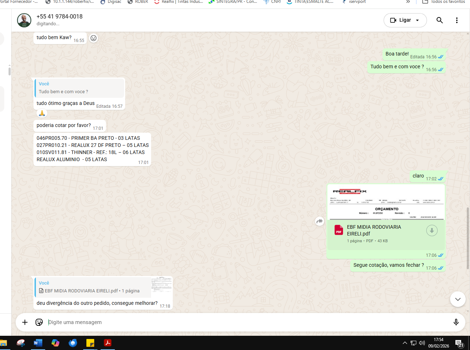Download the EBF MIDIA RODOVIARIA EIRELI.pdf file

(432, 230)
